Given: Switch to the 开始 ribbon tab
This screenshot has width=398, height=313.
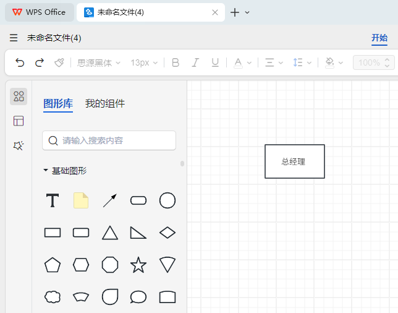Looking at the screenshot, I should tap(379, 38).
